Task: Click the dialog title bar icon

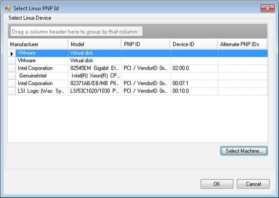Action: point(8,8)
